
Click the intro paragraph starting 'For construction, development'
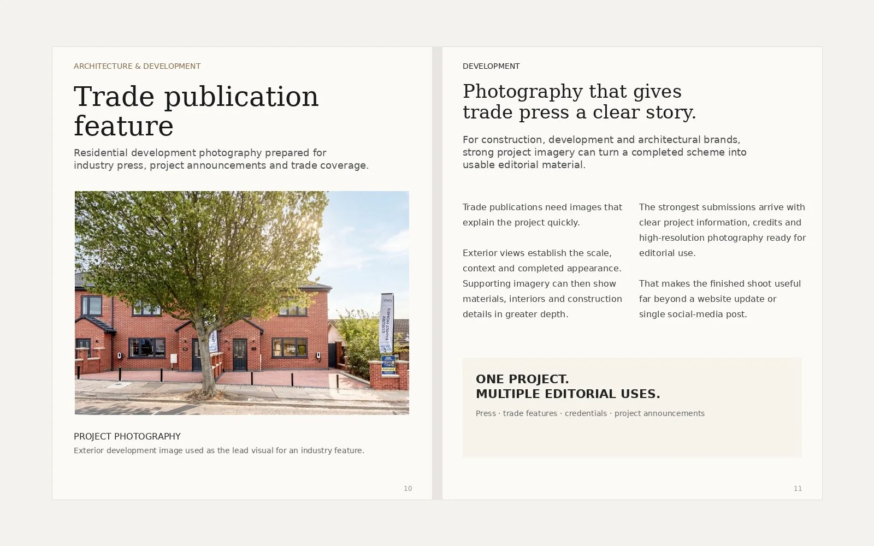coord(605,152)
